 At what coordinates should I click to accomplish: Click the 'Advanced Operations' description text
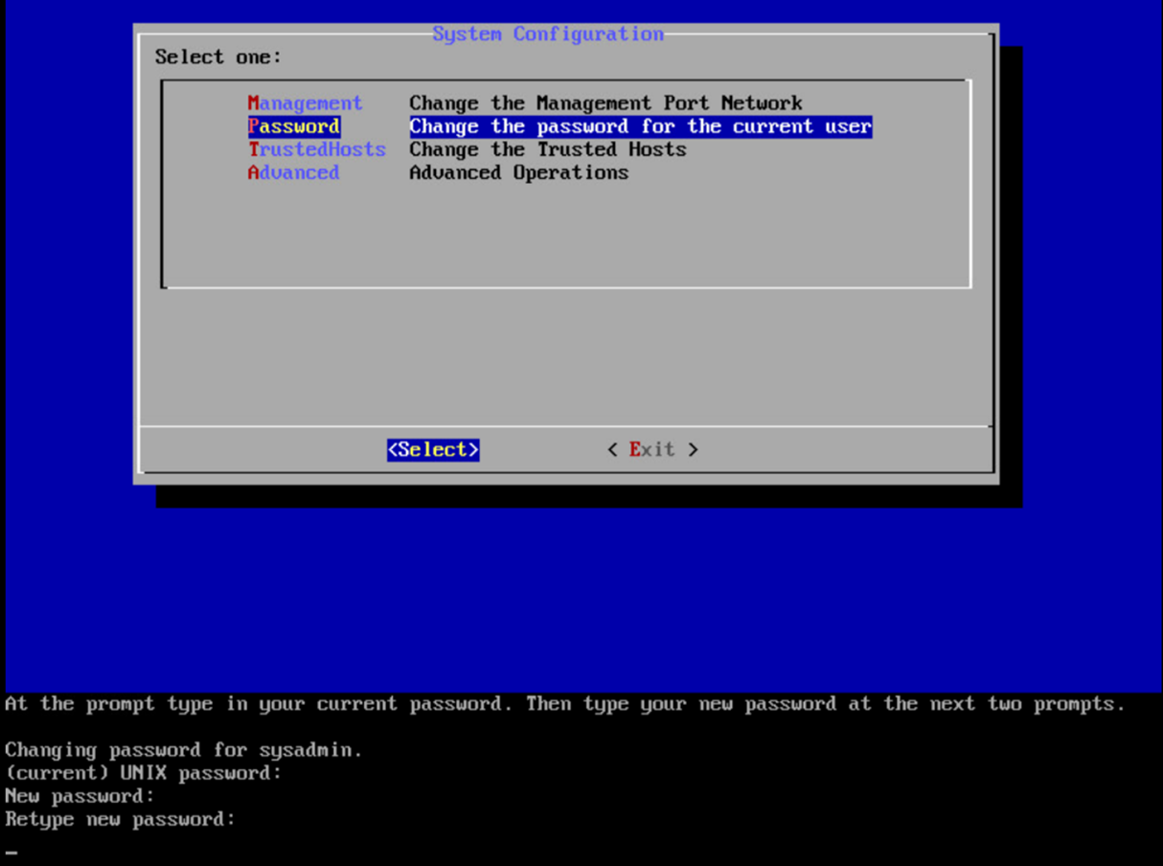tap(518, 172)
